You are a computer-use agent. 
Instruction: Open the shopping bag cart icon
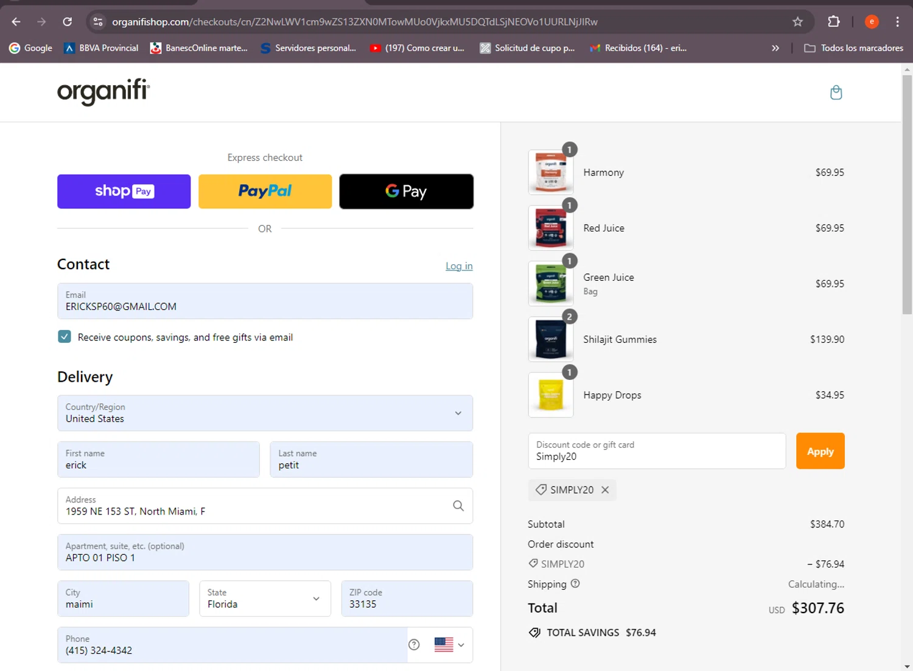tap(836, 93)
